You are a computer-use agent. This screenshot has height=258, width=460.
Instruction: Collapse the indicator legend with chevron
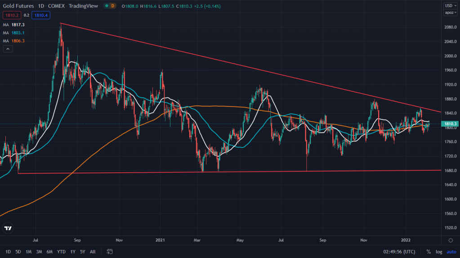(x=8, y=49)
